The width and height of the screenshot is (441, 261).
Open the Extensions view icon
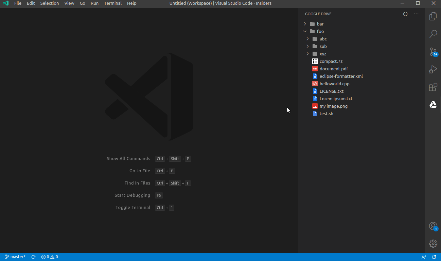pyautogui.click(x=433, y=87)
